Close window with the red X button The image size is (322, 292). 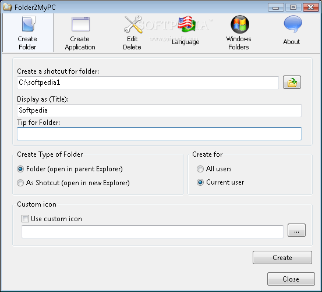311,8
